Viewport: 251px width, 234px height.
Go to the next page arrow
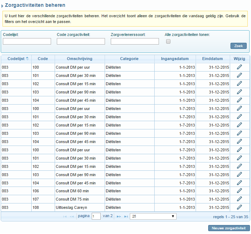tap(119, 216)
